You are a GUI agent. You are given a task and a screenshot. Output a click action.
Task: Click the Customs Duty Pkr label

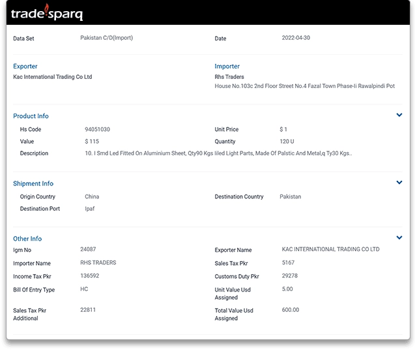point(236,277)
